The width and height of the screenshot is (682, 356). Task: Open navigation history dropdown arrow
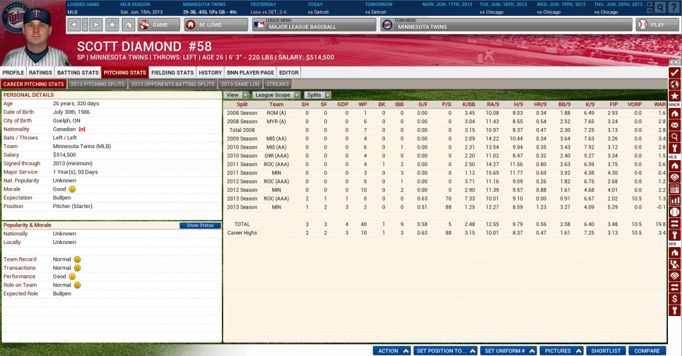pos(85,25)
